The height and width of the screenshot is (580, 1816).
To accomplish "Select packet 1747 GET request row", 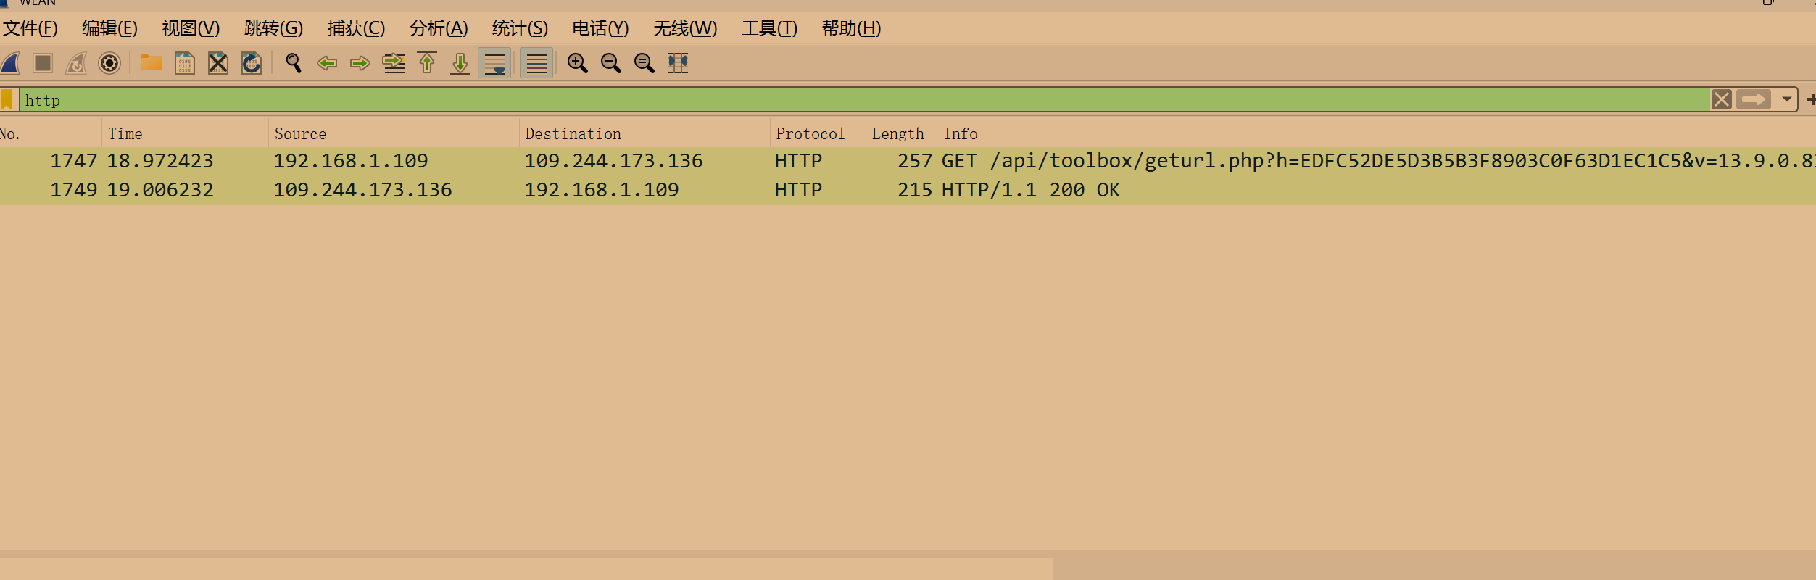I will click(x=908, y=161).
